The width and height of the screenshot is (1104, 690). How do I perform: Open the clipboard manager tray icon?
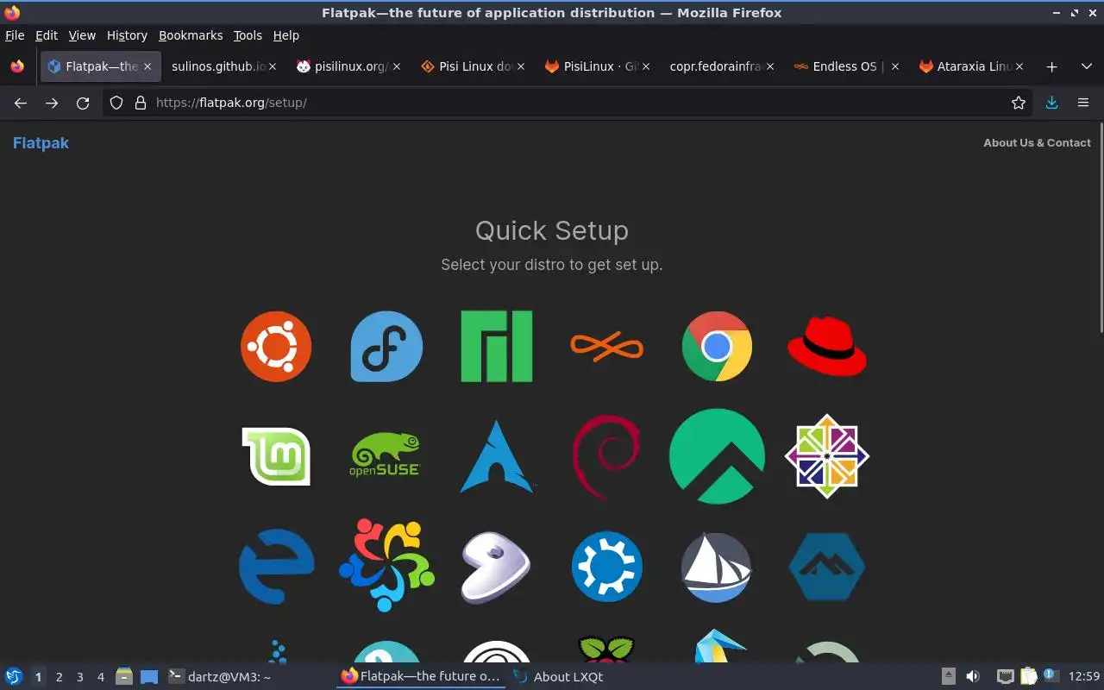1028,676
